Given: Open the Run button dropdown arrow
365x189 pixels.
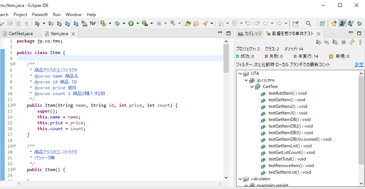Looking at the screenshot, I should click(138, 23).
